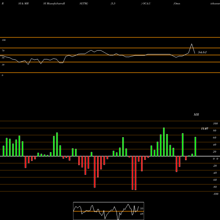Click the MR axis 100 label at right
The height and width of the screenshot is (220, 220).
pos(215,124)
